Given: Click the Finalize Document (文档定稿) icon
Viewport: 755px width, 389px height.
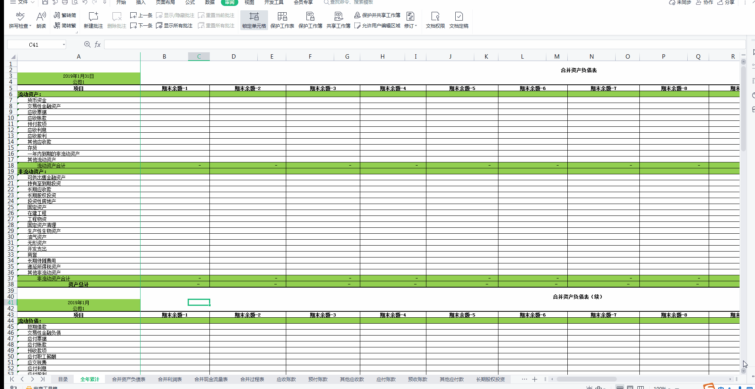Looking at the screenshot, I should click(458, 17).
